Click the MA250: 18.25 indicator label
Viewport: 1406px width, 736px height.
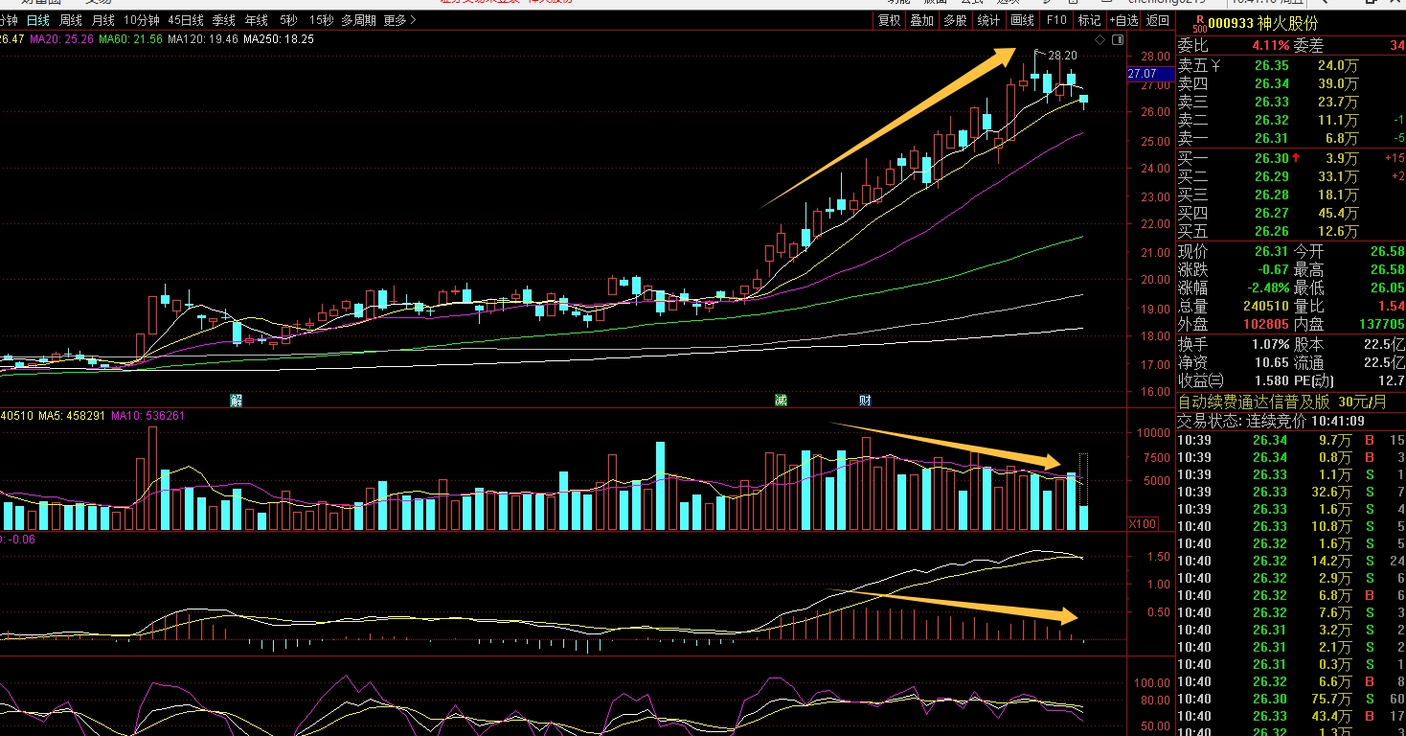(279, 39)
